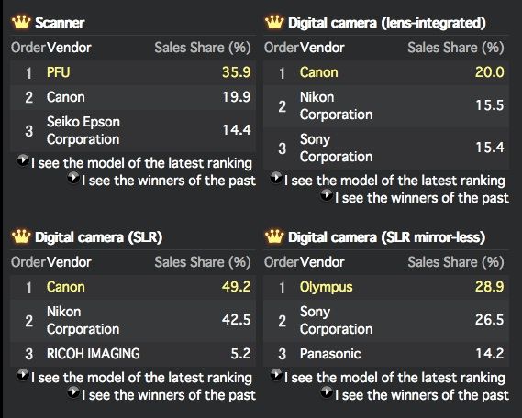Select Olympus row in mirror-less table
This screenshot has width=522, height=418.
(x=386, y=287)
